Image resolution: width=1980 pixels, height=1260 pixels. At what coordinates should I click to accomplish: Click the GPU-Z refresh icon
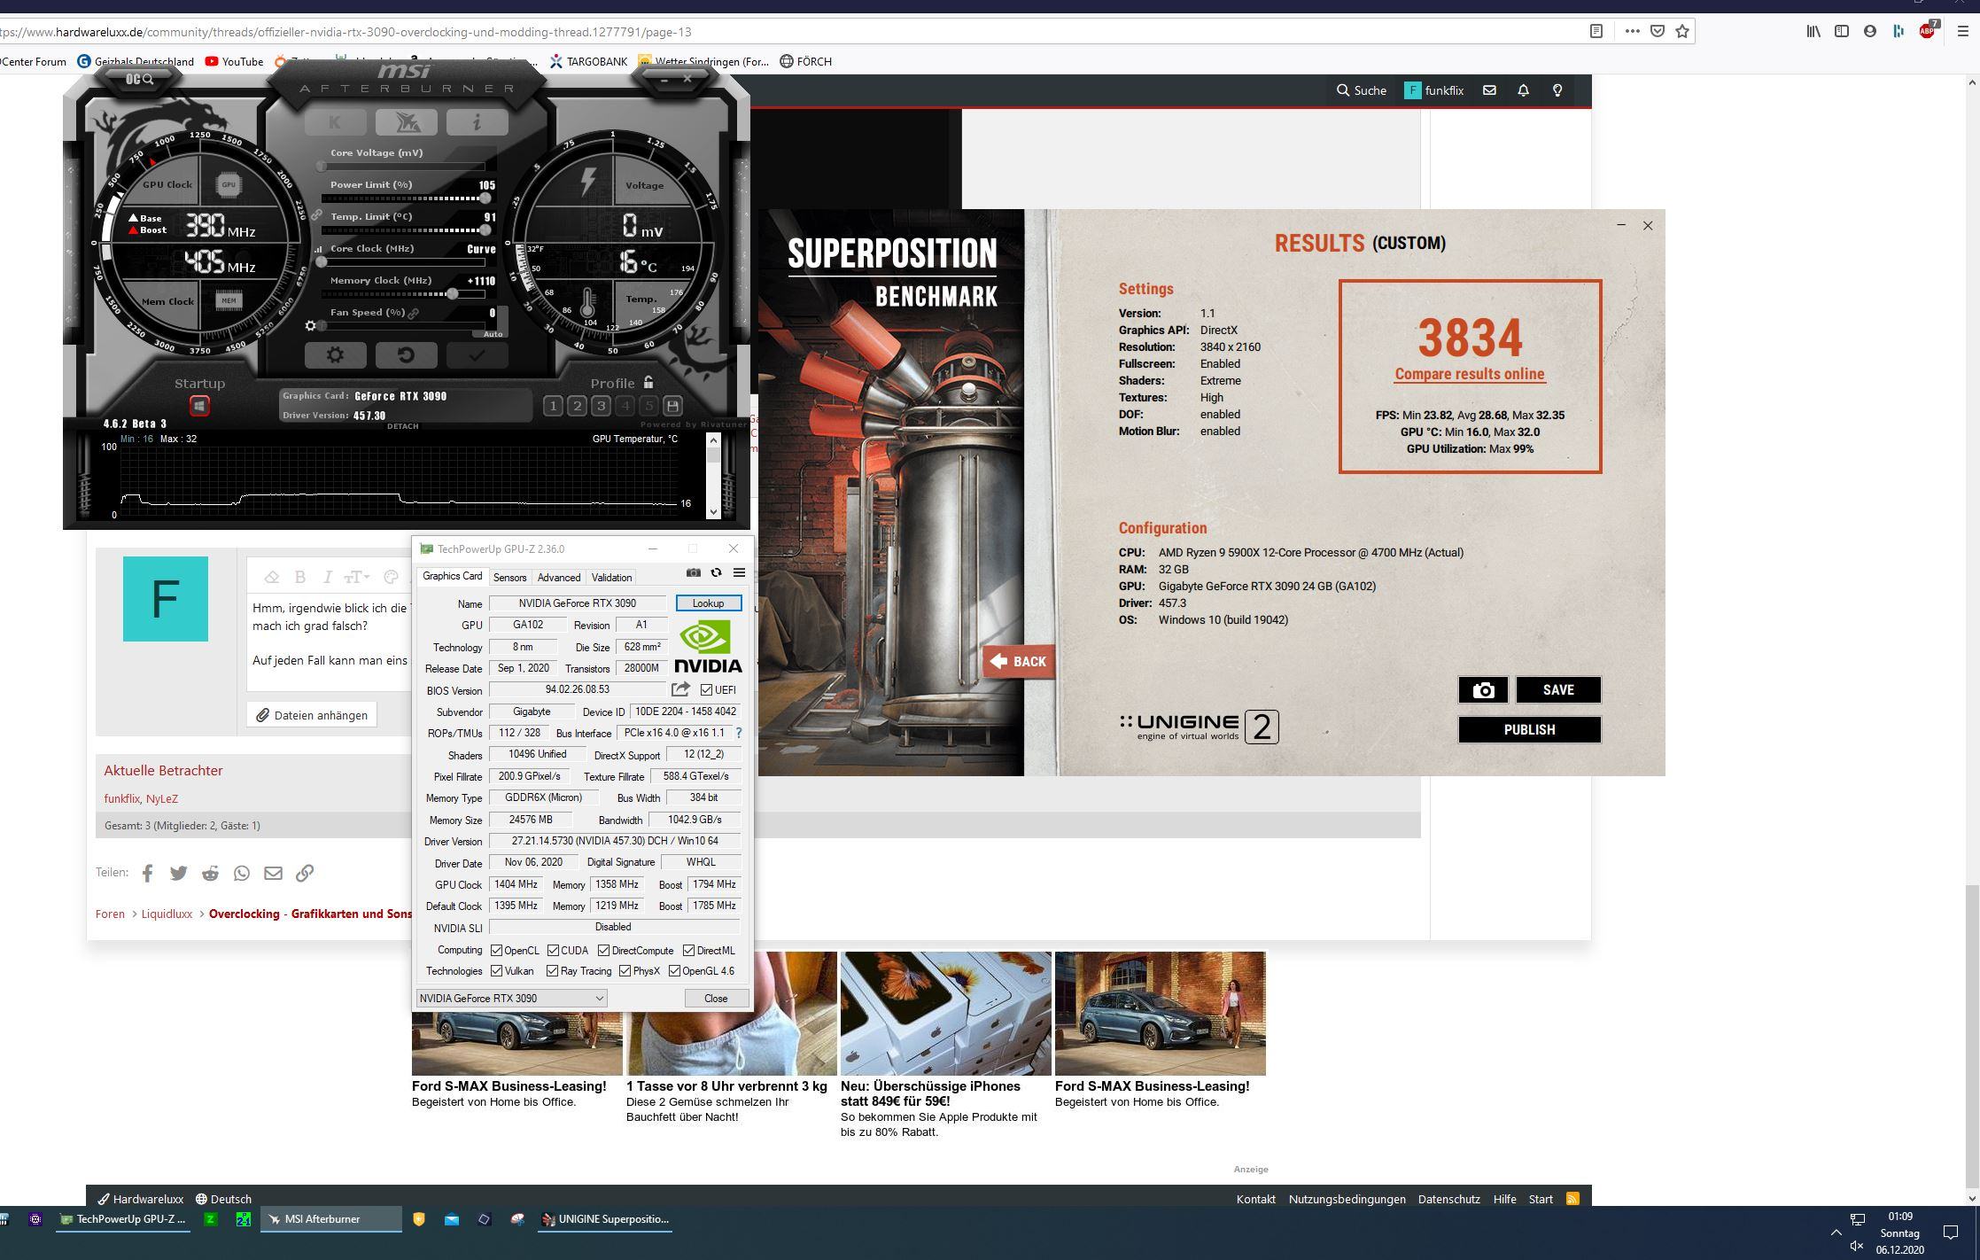[x=716, y=572]
